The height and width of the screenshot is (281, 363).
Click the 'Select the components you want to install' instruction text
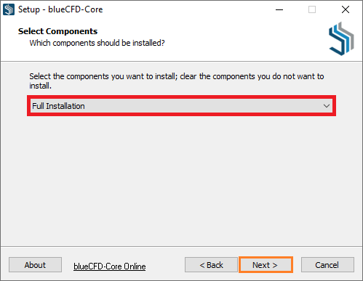[177, 81]
